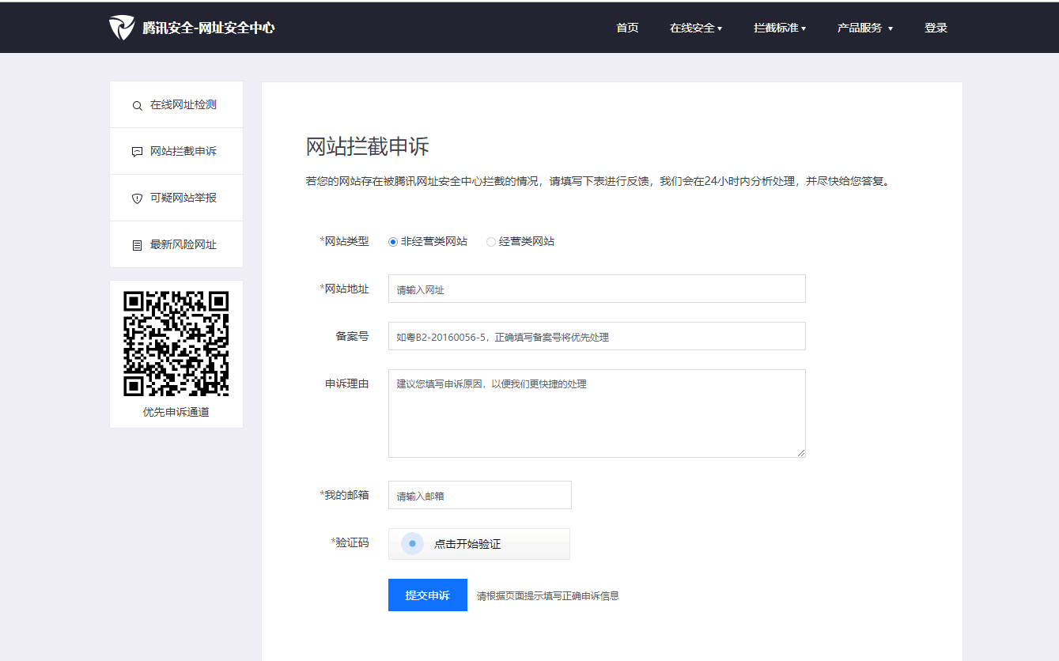This screenshot has width=1059, height=661.
Task: Click 登录 in the top navigation
Action: [x=936, y=28]
